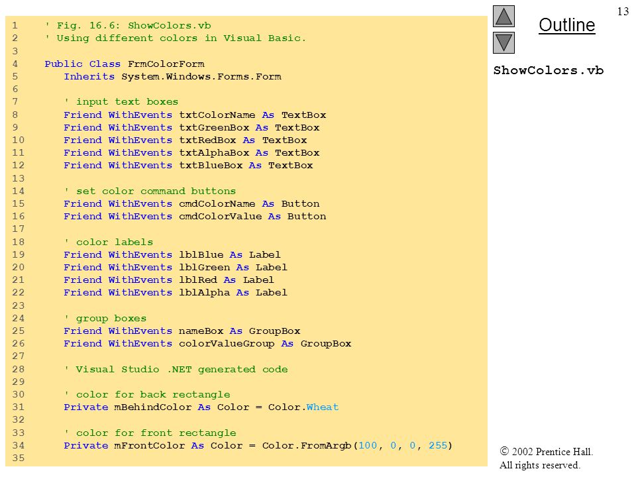Select the lblRed declaration line
636x477 pixels.
pos(169,280)
